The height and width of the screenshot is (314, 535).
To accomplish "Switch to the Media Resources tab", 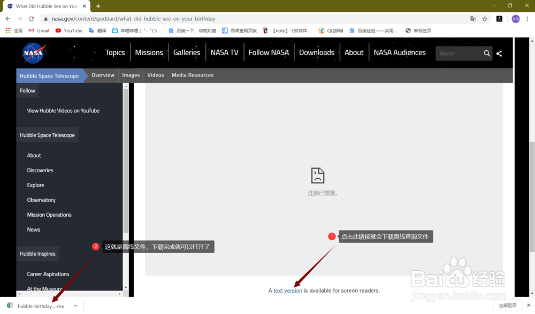I will tap(193, 75).
